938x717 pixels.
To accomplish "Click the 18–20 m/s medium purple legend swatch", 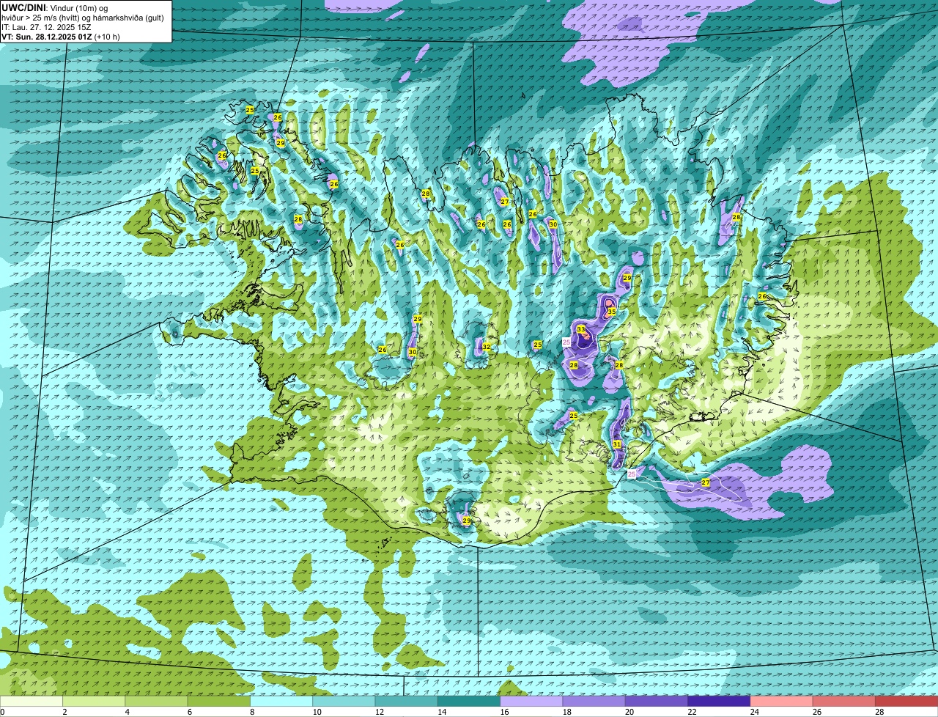I will tap(594, 701).
